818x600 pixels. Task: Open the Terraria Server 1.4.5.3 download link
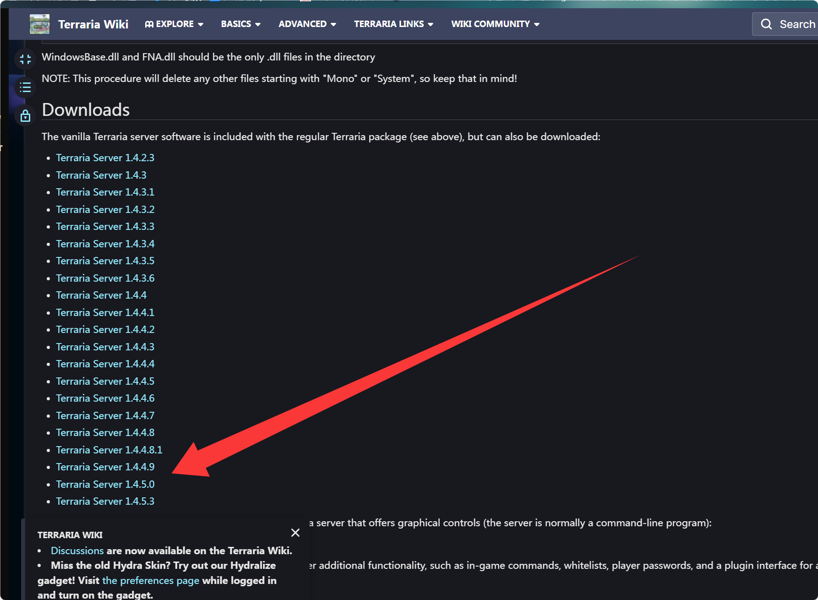pos(105,501)
